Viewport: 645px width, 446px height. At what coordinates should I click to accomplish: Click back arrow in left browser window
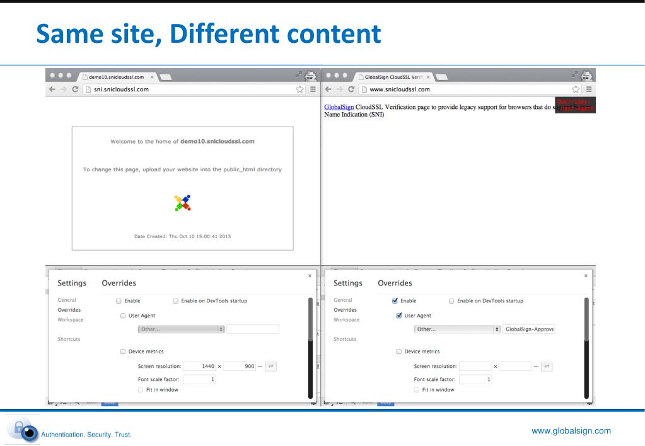tap(52, 89)
